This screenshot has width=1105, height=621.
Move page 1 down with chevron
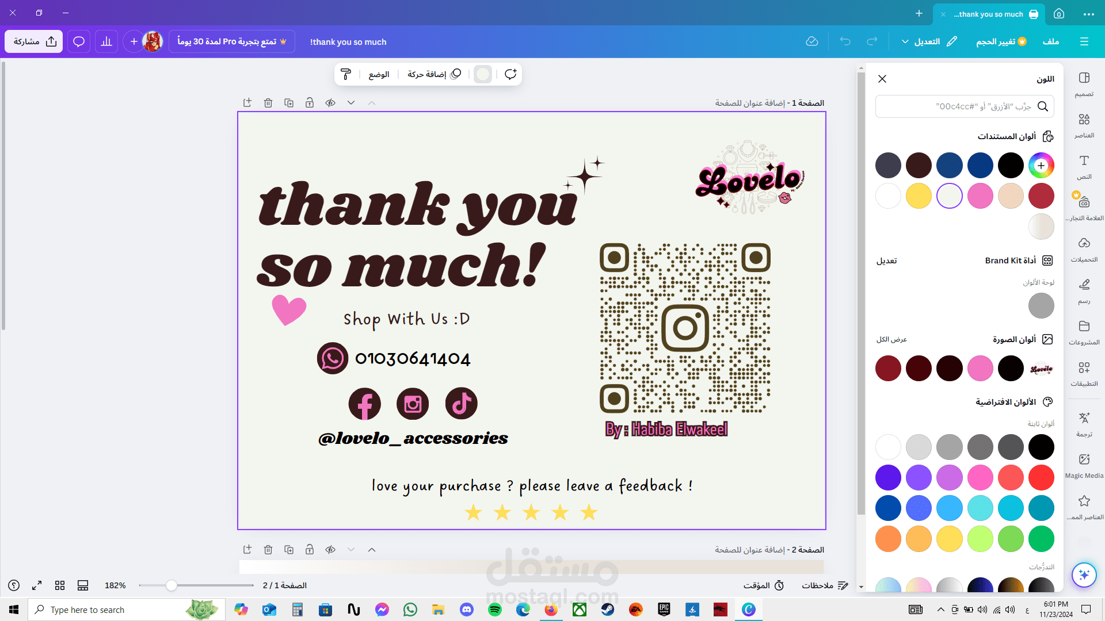tap(351, 103)
